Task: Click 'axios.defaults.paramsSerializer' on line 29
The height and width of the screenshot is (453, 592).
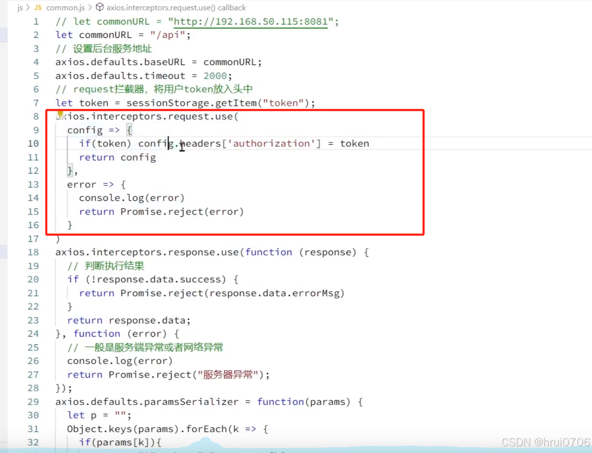Action: point(147,402)
